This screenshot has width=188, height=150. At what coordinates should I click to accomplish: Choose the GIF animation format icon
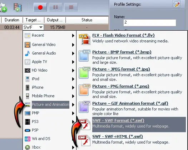click(x=84, y=107)
